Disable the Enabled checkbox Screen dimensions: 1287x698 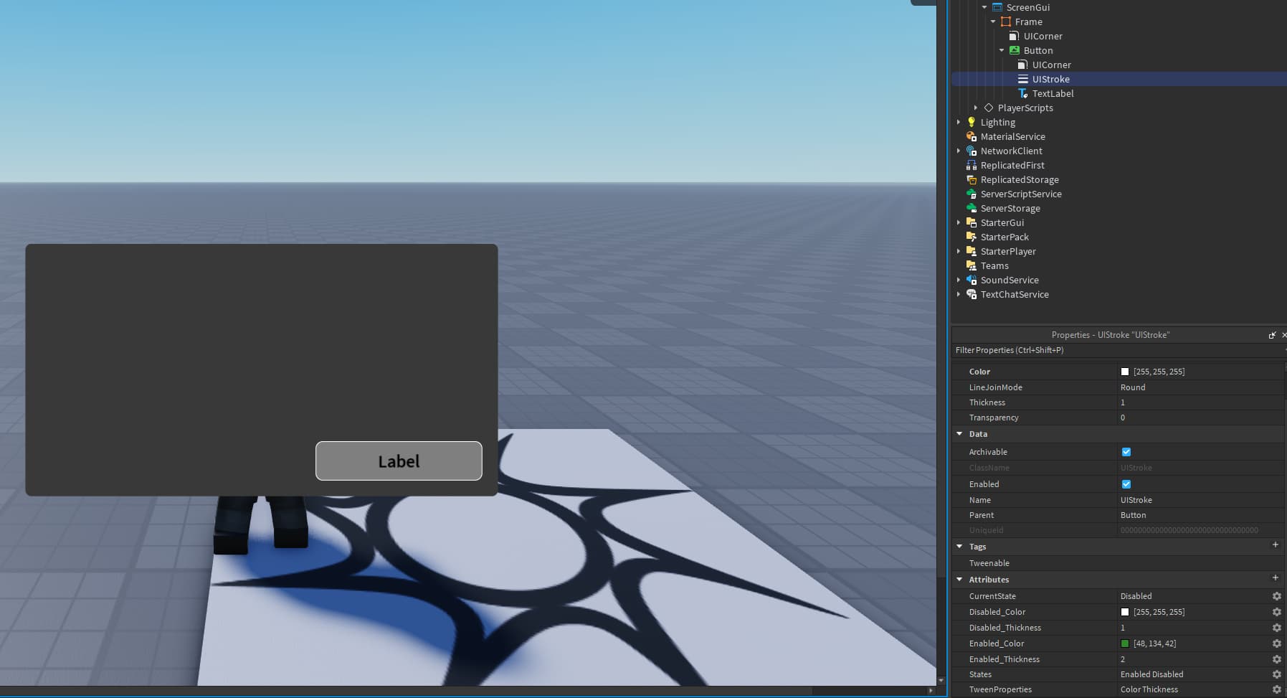tap(1127, 484)
